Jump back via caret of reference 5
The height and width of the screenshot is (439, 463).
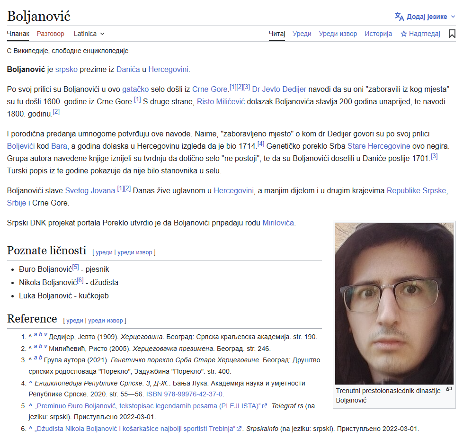tap(30, 406)
